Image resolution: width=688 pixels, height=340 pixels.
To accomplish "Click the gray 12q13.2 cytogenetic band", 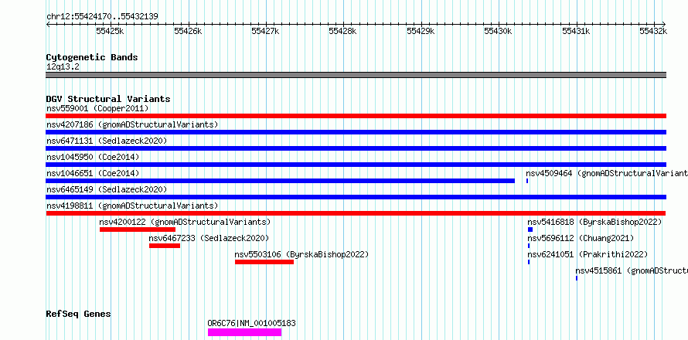I will [x=356, y=75].
